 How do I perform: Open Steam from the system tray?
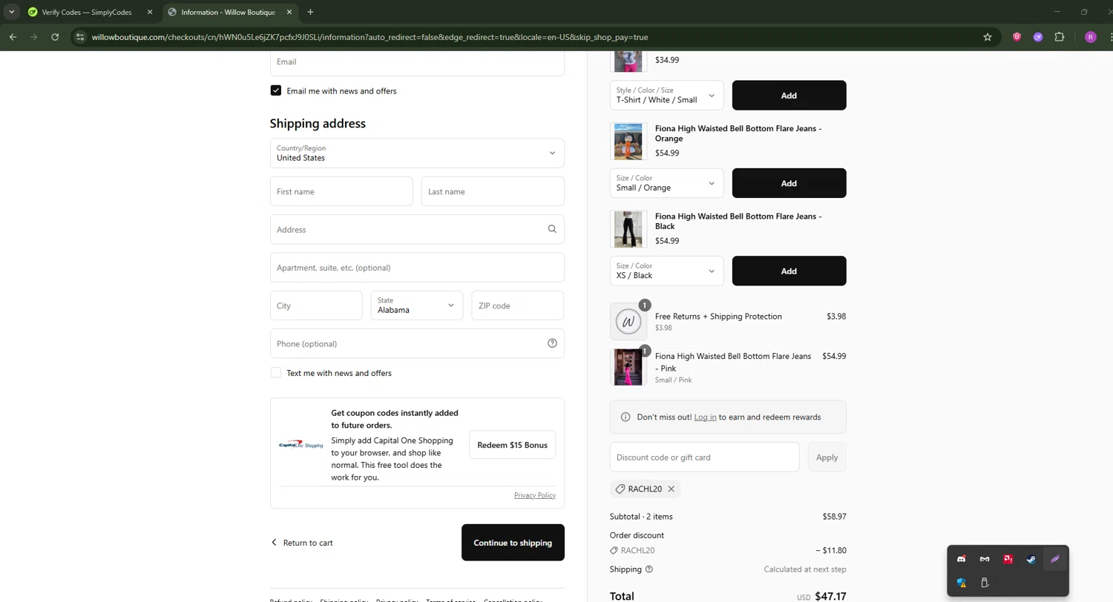1031,559
